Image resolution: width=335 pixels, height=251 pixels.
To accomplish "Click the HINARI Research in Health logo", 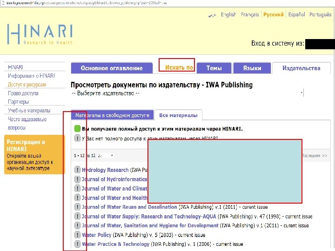I will click(x=40, y=34).
